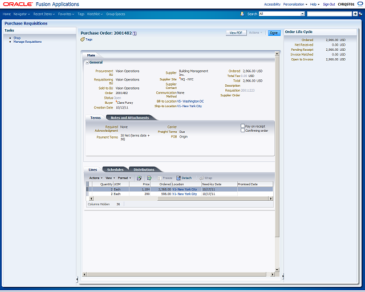Open the Manage Requisitions task link
This screenshot has height=292, width=365.
27,42
